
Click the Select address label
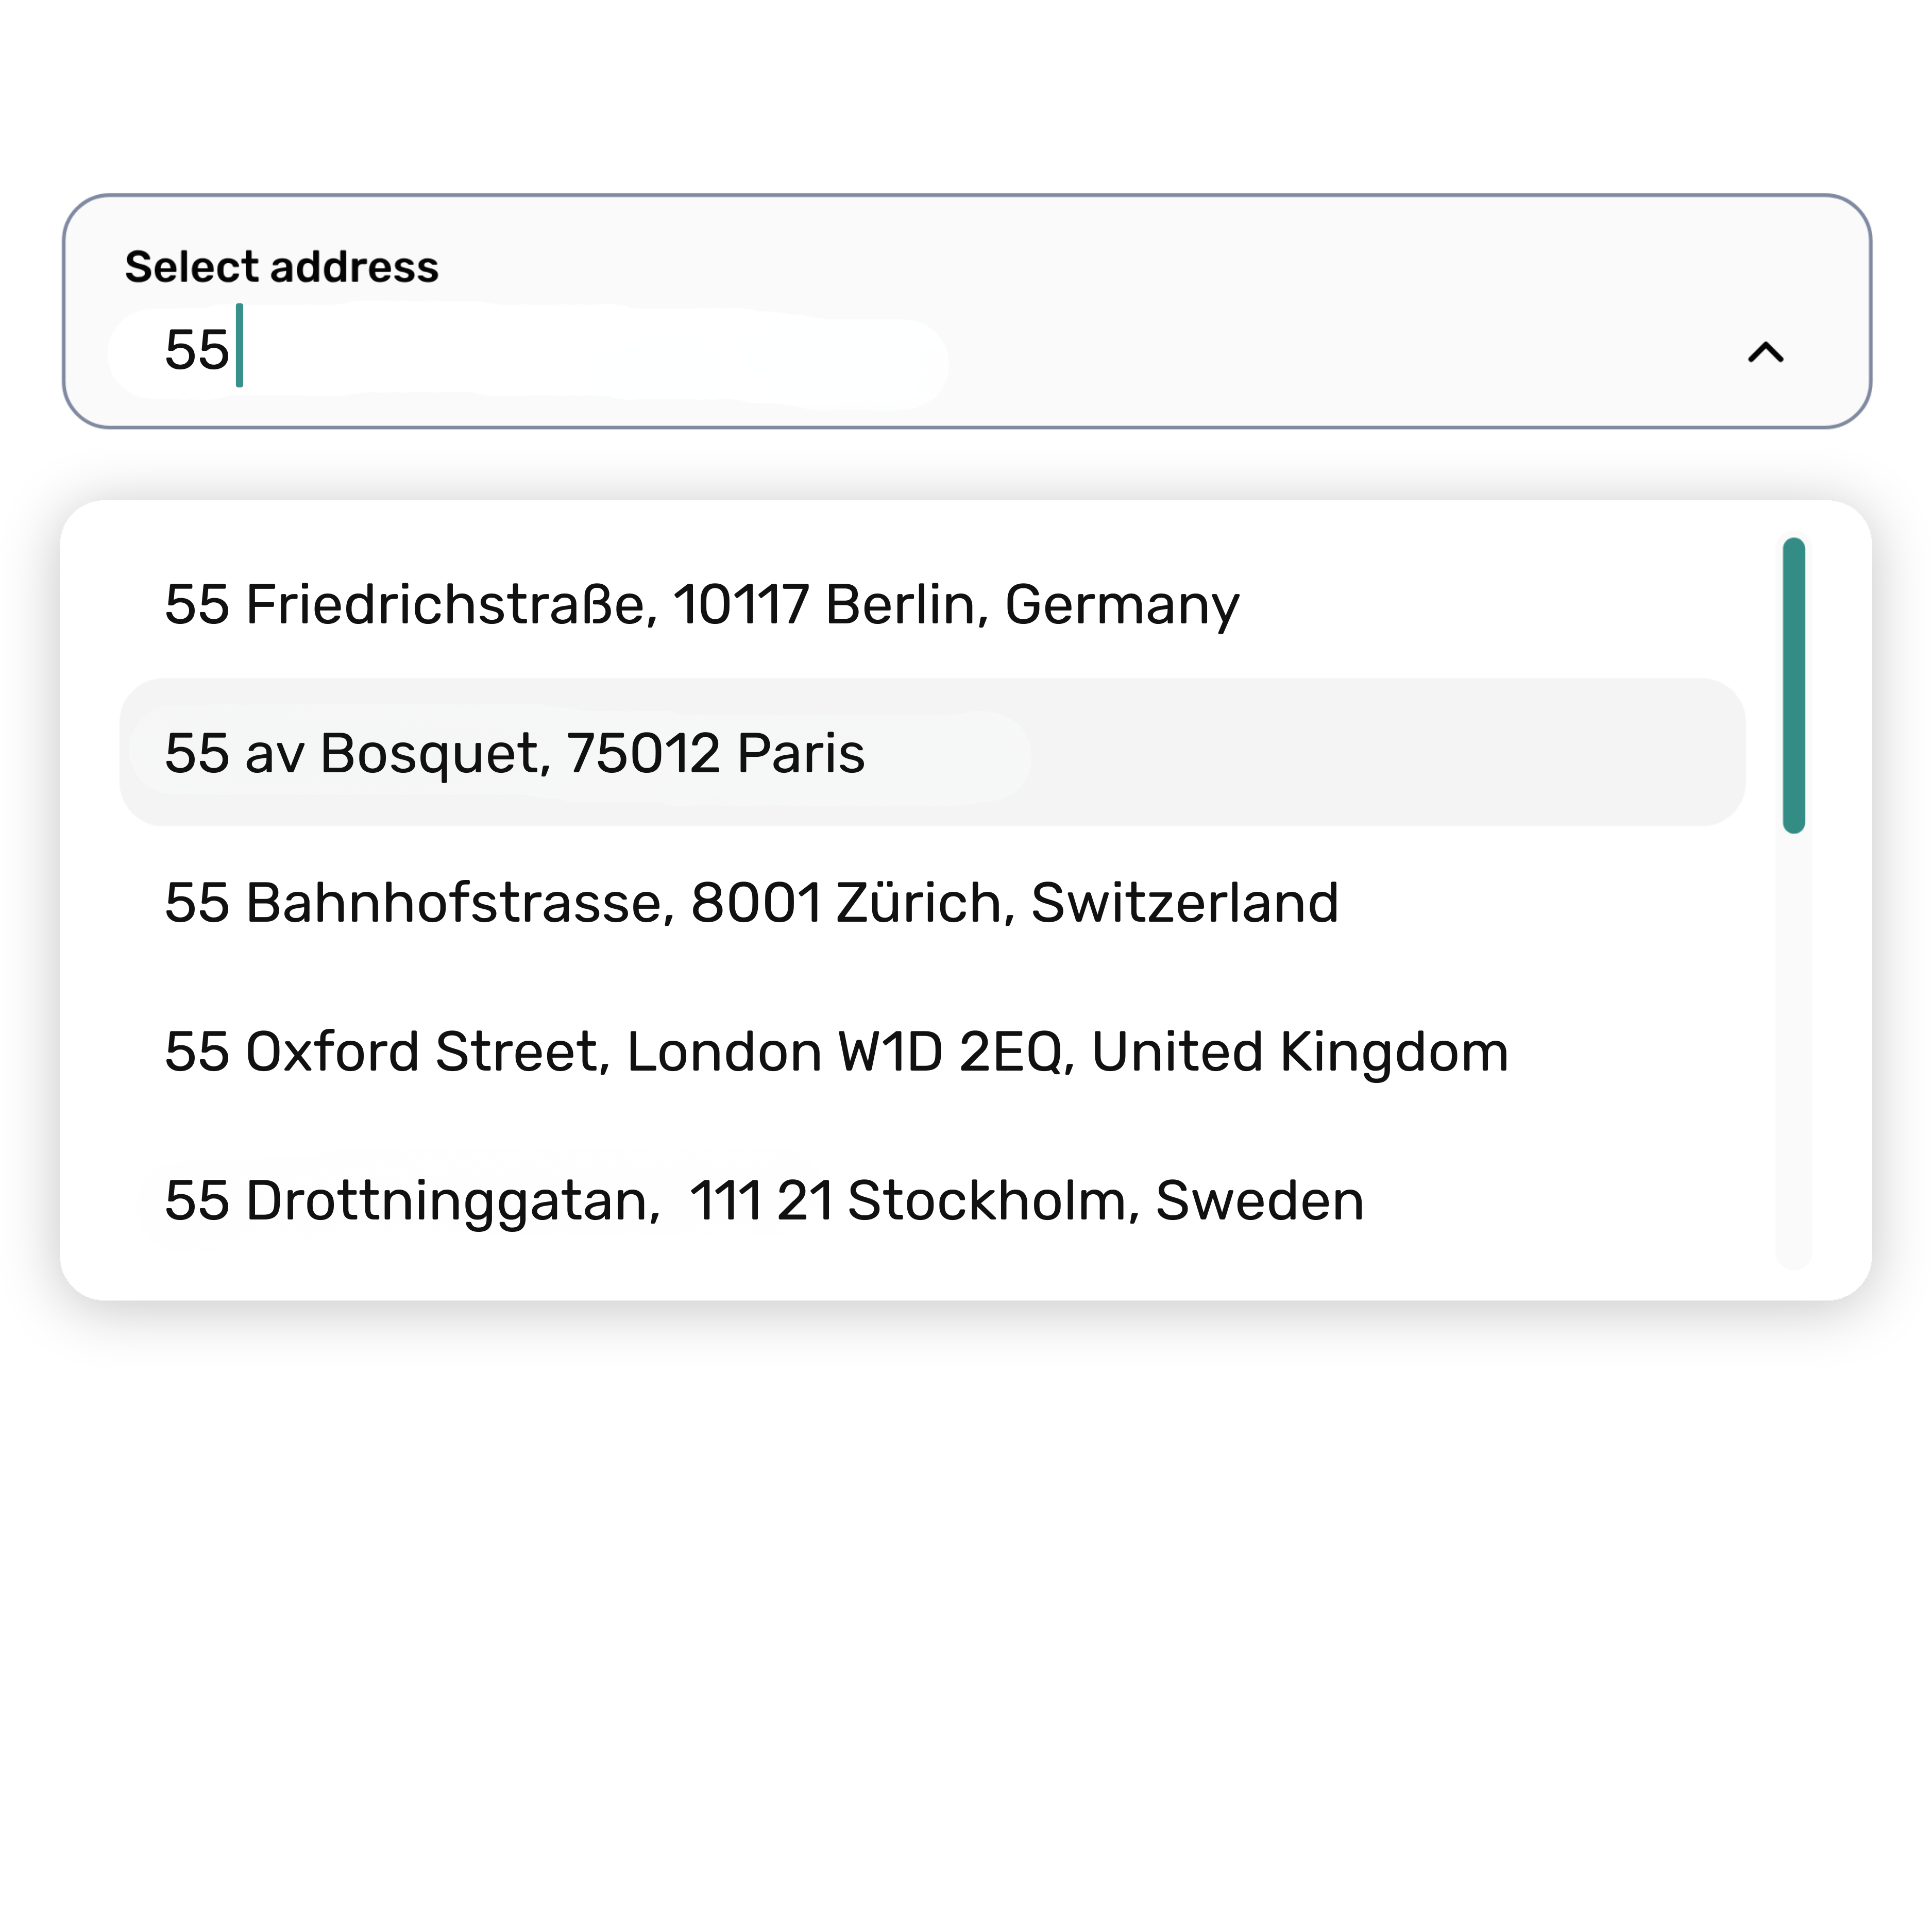(281, 267)
